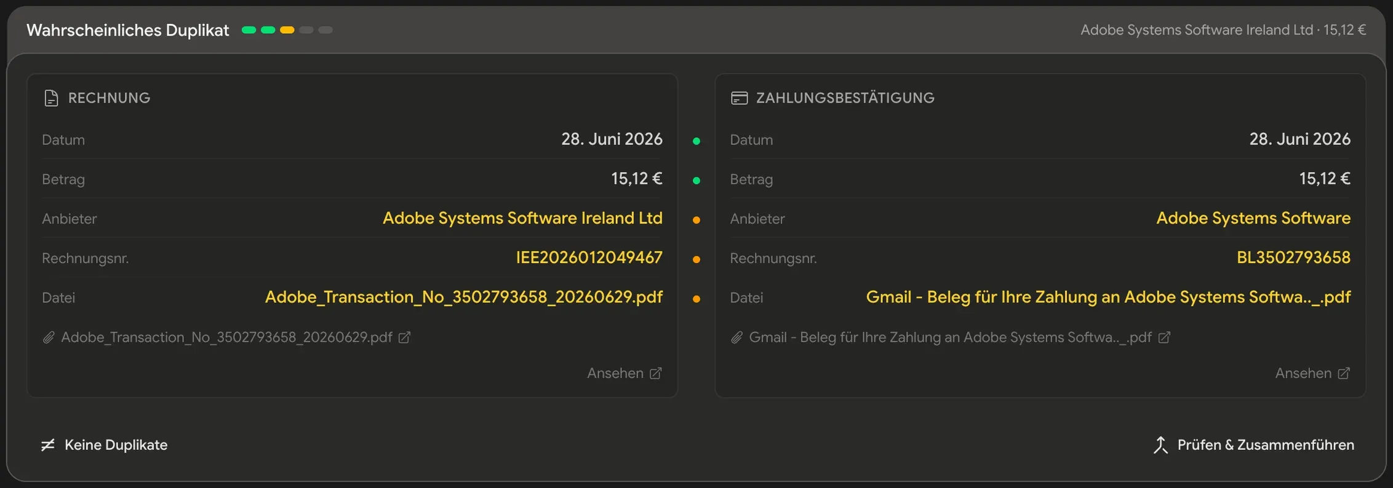Open Gmail Beleg für Ihre Zahlung attachment link
The image size is (1393, 488).
tap(950, 337)
